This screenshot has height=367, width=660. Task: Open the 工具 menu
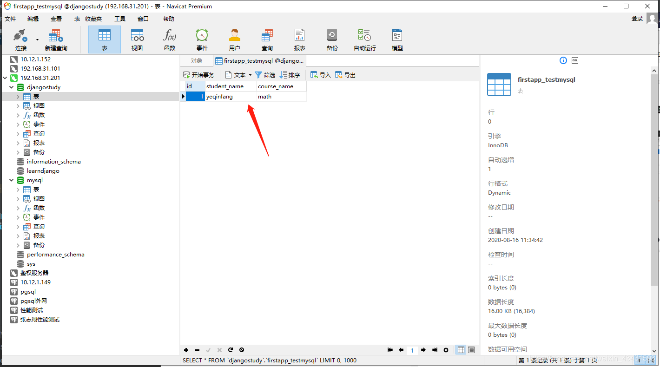120,19
